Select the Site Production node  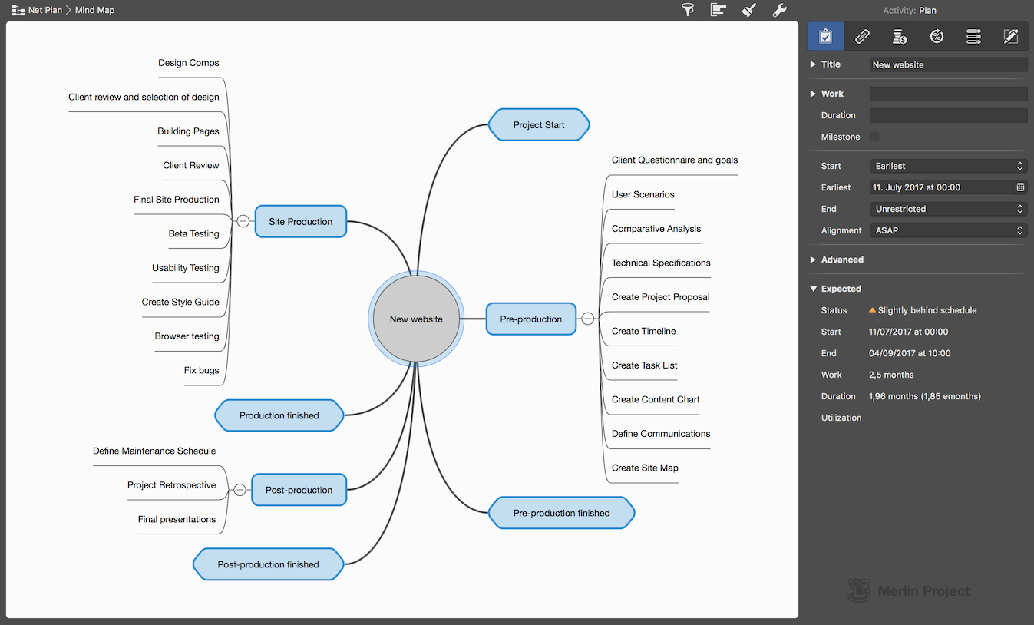coord(300,221)
